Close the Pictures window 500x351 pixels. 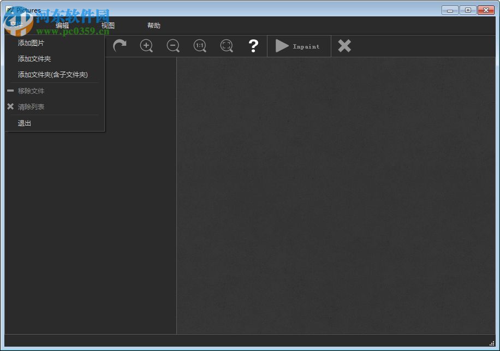pos(486,10)
